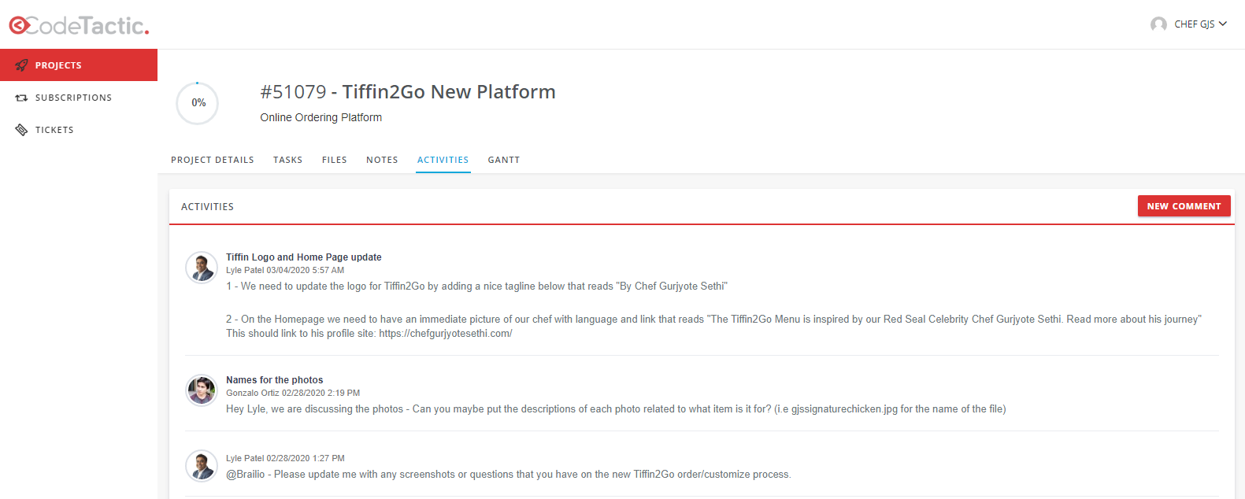Click the CHEF GJS username

pyautogui.click(x=1194, y=24)
